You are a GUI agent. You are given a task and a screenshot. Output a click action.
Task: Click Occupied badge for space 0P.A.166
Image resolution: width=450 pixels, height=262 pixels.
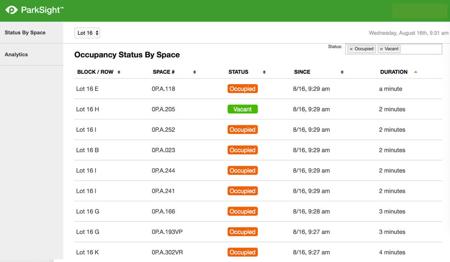[x=242, y=211]
